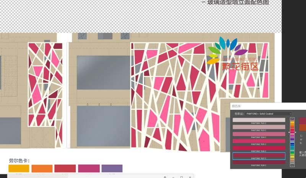Select the PANTONE 7632 C swatch
This screenshot has height=178, width=306.
click(x=259, y=120)
